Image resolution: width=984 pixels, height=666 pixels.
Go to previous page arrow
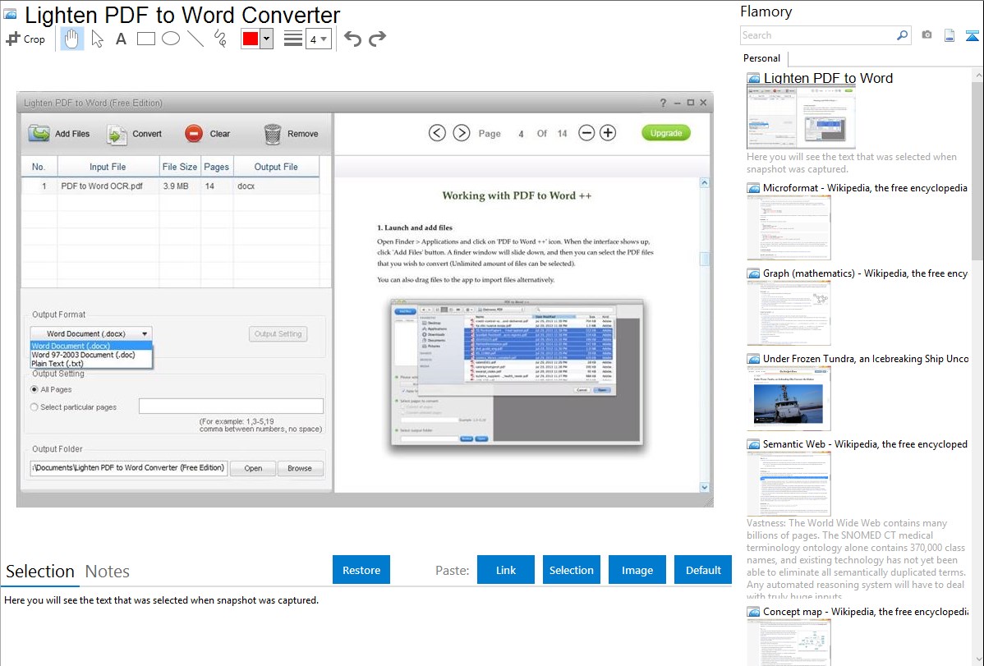[x=438, y=133]
